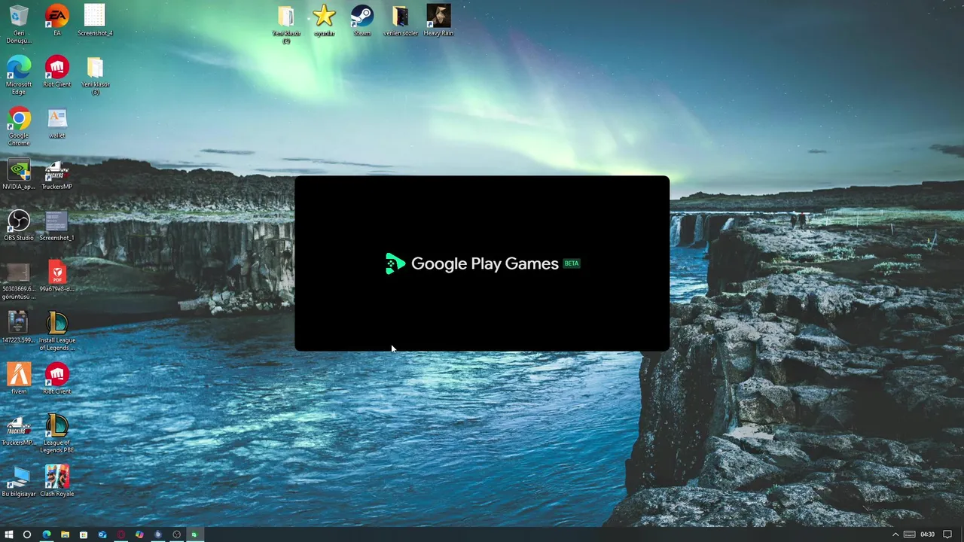
Task: Expand the hidden system tray icons chevron
Action: [x=895, y=534]
